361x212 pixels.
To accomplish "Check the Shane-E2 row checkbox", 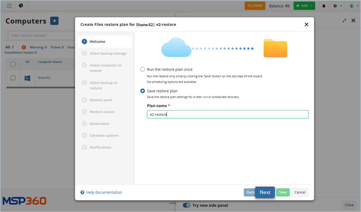I will point(13,78).
